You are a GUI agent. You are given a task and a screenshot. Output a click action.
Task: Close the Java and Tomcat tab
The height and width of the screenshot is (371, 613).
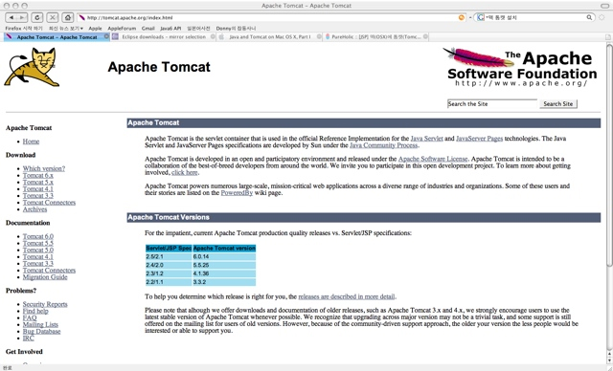(319, 36)
